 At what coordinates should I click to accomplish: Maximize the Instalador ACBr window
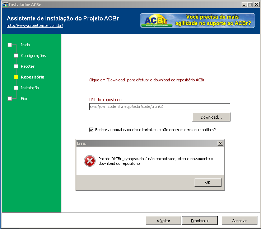[250, 5]
